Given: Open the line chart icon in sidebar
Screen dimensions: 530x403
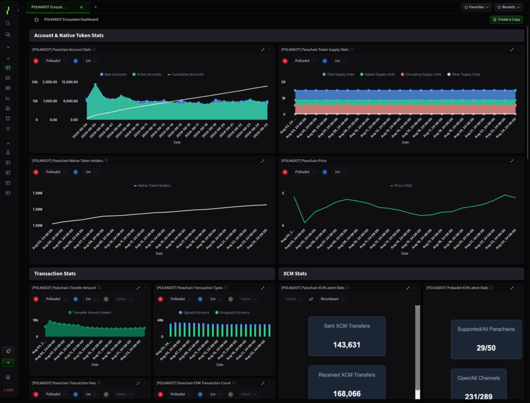Looking at the screenshot, I should tap(8, 98).
